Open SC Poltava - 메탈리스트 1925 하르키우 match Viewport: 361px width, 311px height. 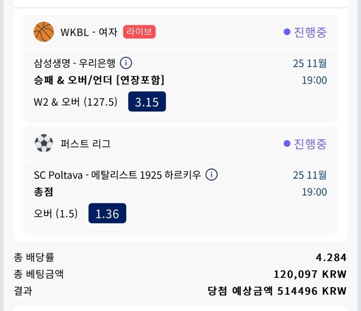click(x=117, y=175)
